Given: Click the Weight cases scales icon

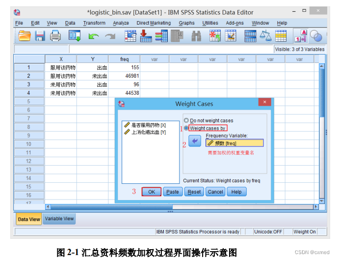Looking at the screenshot, I should tap(266, 36).
